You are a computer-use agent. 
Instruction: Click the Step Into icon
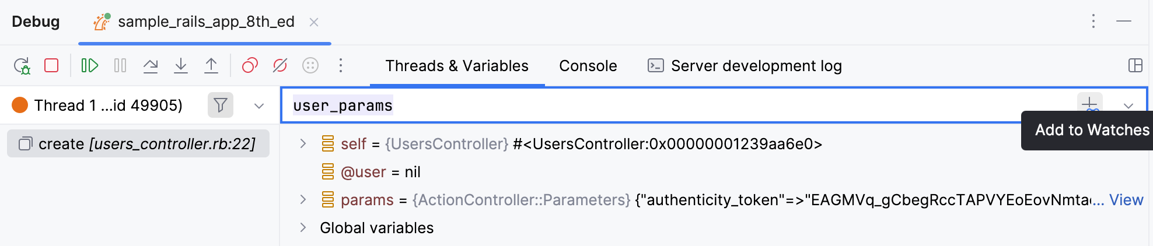[x=181, y=65]
